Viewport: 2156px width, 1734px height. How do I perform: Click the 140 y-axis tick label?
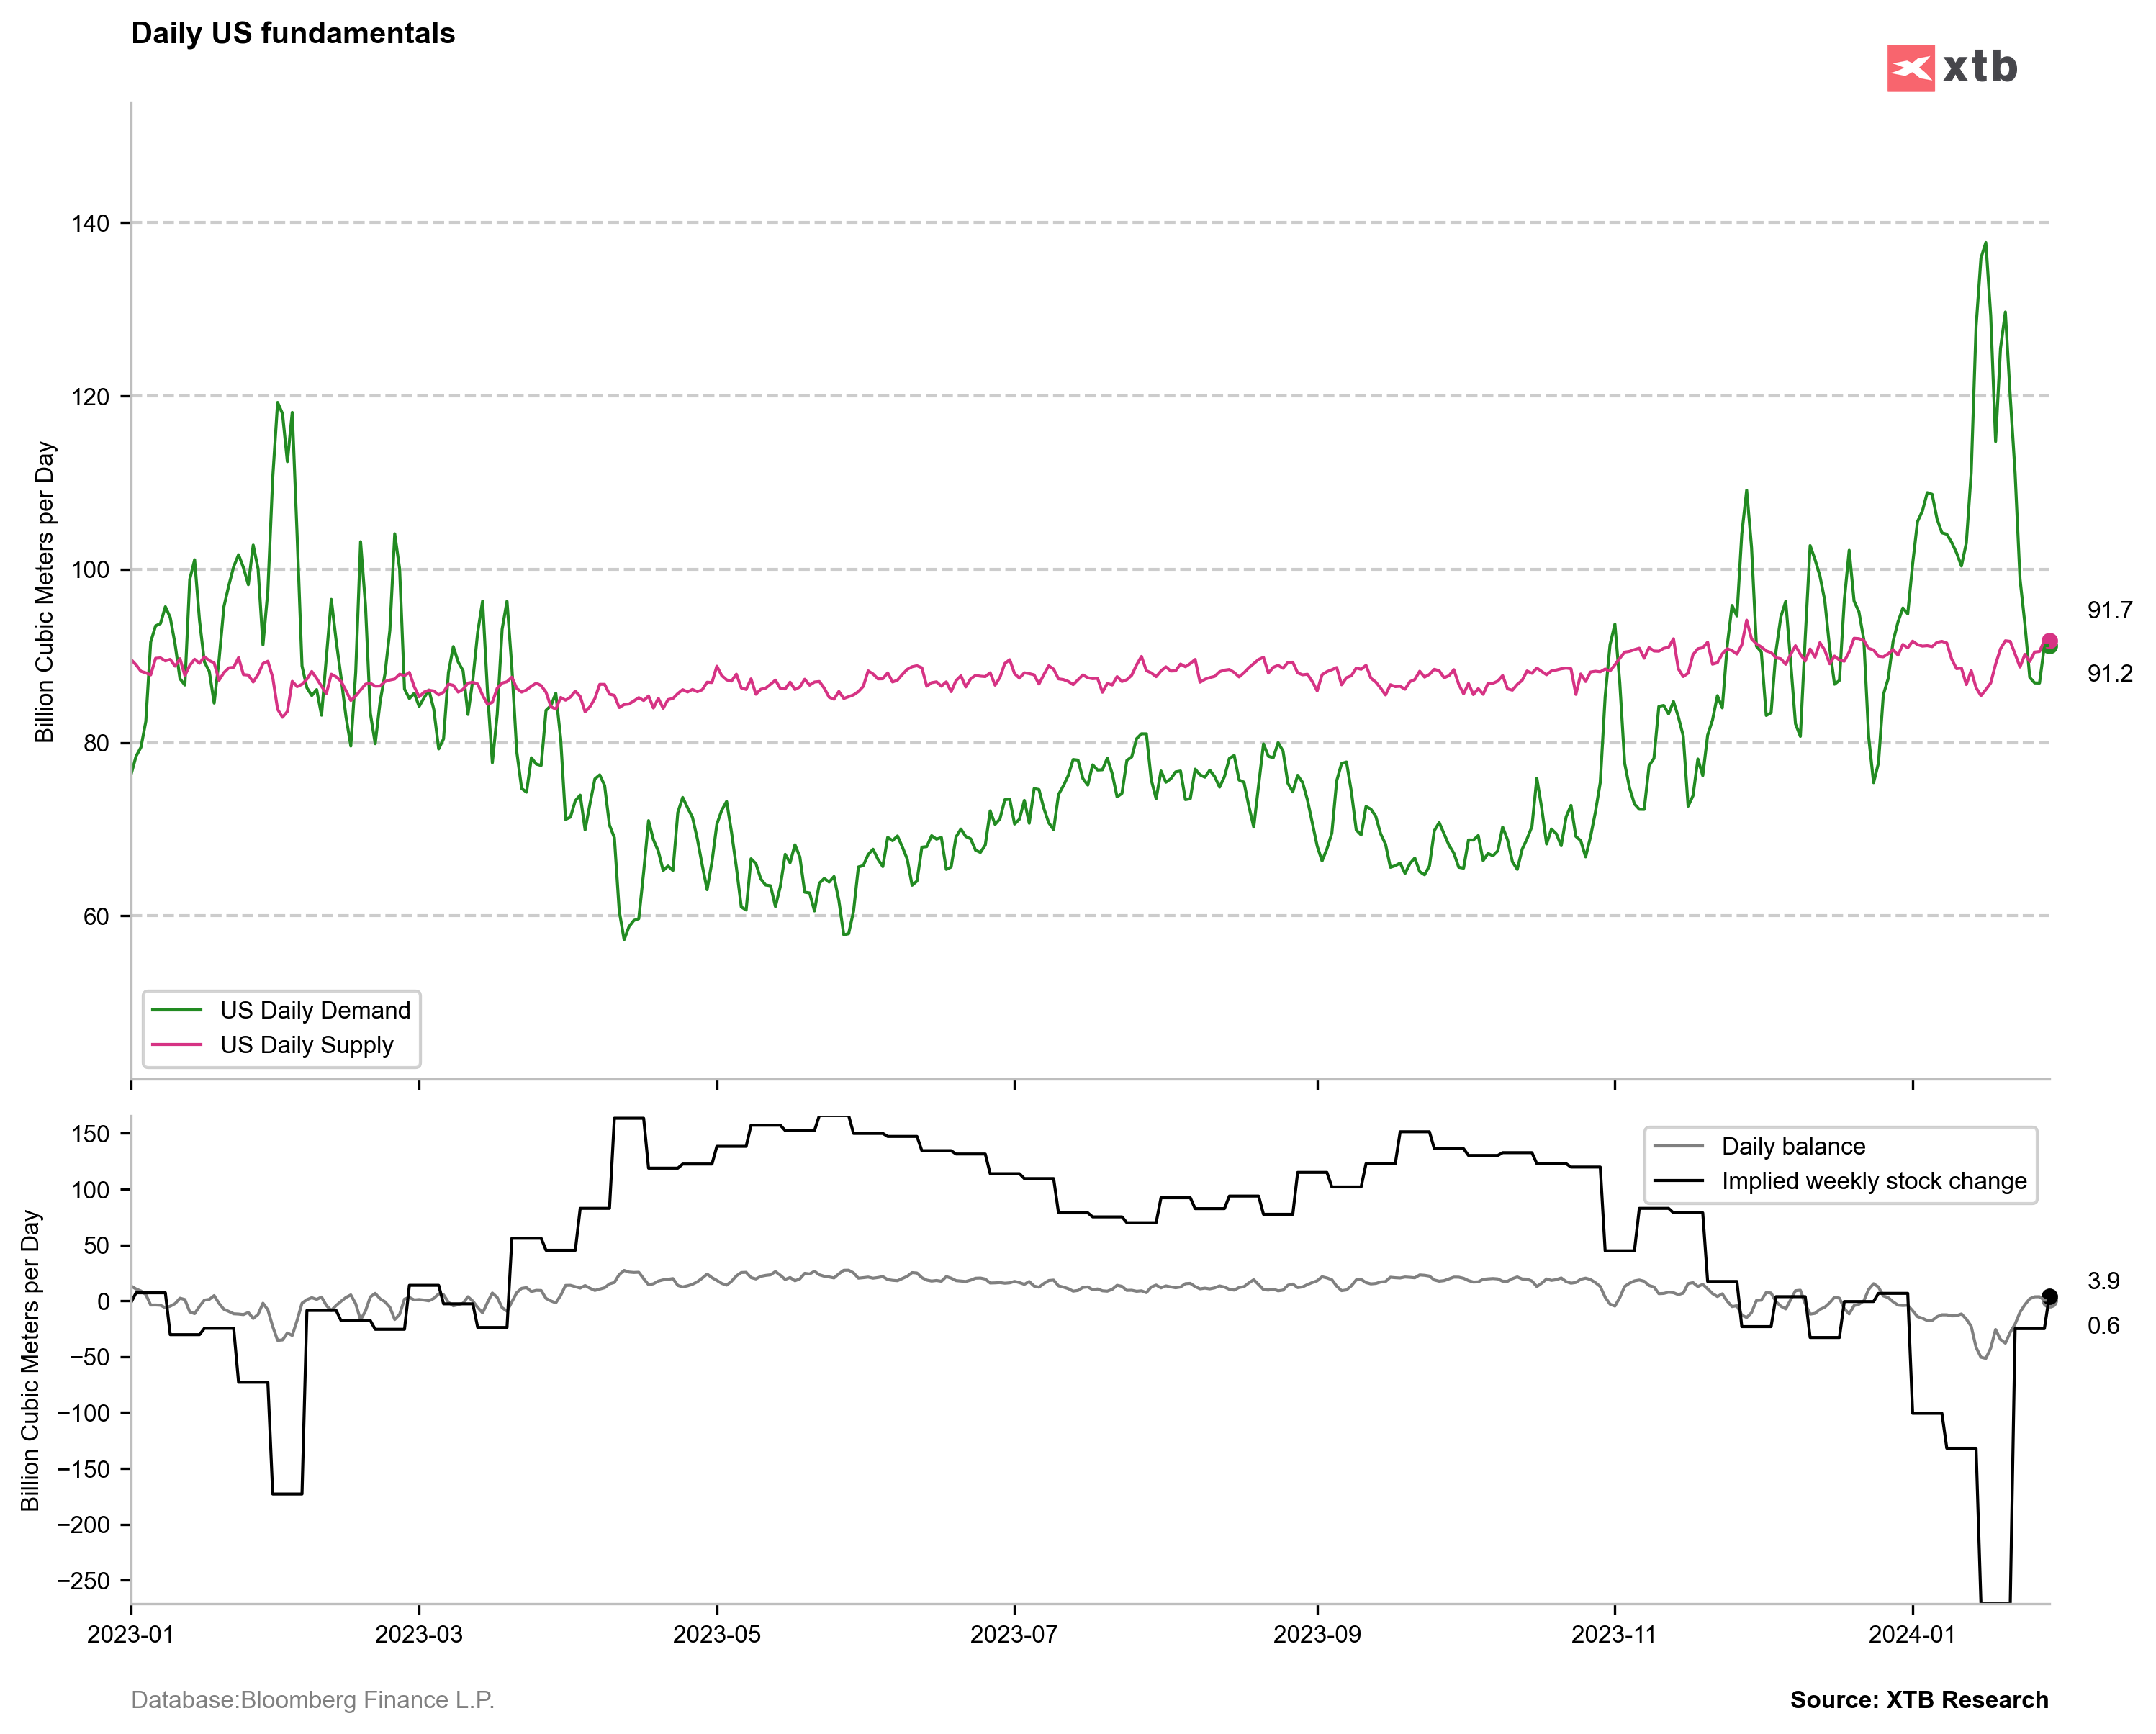pyautogui.click(x=90, y=223)
